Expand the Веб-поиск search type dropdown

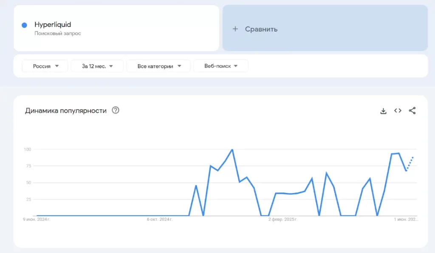[x=221, y=66]
